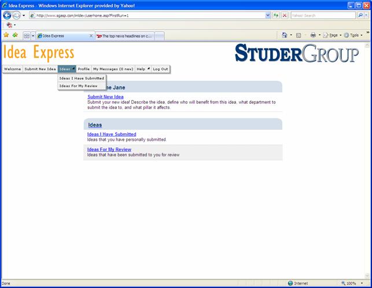Open the Help navigation menu
The image size is (372, 288).
pyautogui.click(x=143, y=69)
